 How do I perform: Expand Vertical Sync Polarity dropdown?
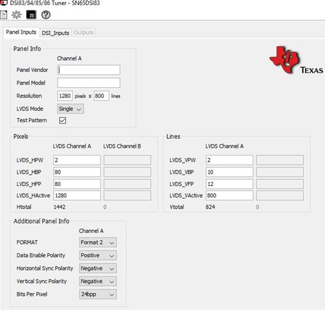click(98, 282)
